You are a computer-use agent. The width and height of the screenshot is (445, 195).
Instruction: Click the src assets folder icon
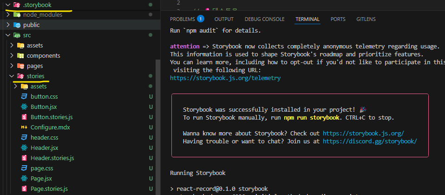coord(20,46)
